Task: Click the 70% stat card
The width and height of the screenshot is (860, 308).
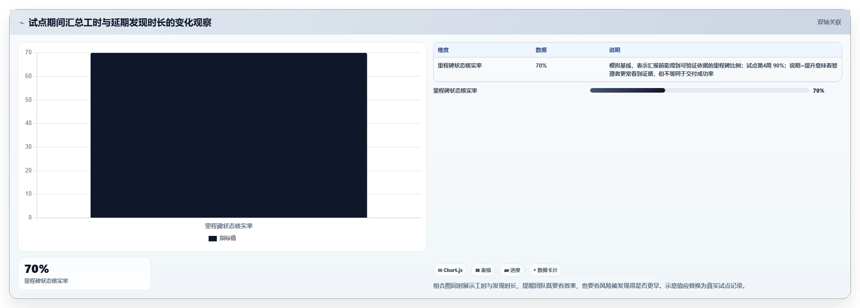Action: pos(84,273)
